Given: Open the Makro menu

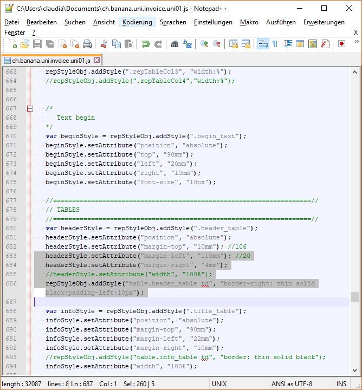Looking at the screenshot, I should [249, 22].
